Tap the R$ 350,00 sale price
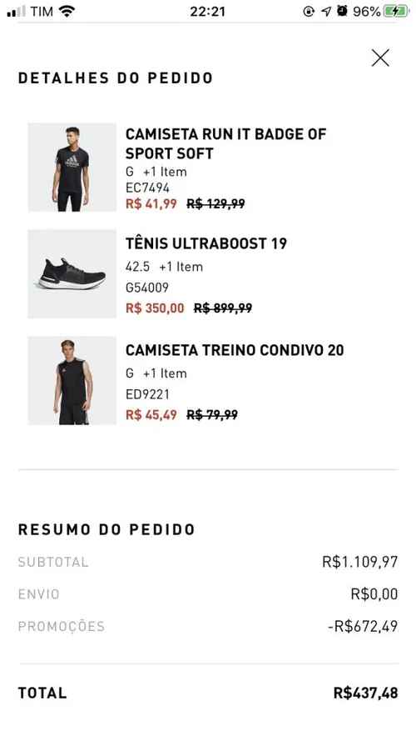The width and height of the screenshot is (416, 741). pos(155,308)
